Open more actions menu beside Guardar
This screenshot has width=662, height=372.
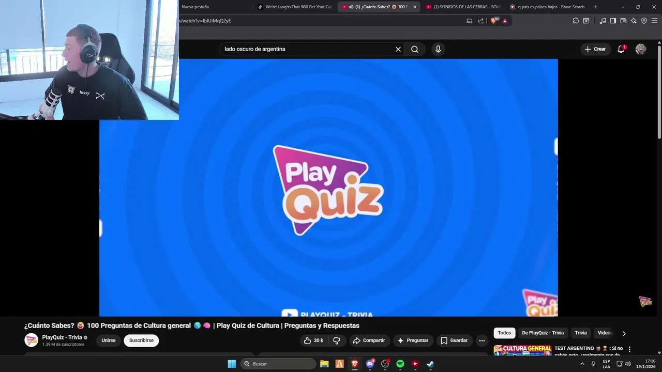tap(482, 340)
